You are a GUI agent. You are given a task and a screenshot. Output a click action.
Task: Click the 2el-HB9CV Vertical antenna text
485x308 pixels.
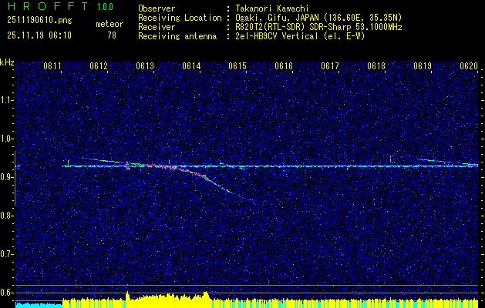[x=300, y=36]
